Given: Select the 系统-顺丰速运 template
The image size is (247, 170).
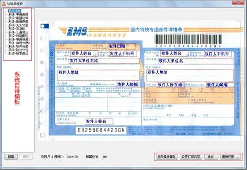Looking at the screenshot, I should pos(18,54).
